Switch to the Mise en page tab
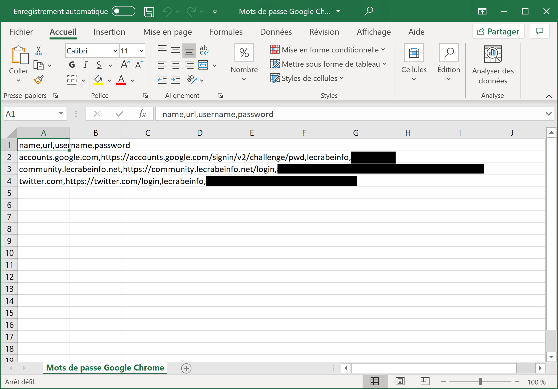 pyautogui.click(x=167, y=32)
